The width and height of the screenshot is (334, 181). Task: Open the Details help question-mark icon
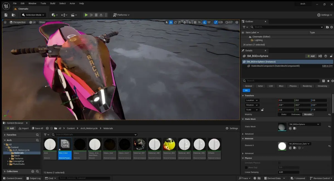tap(326, 56)
